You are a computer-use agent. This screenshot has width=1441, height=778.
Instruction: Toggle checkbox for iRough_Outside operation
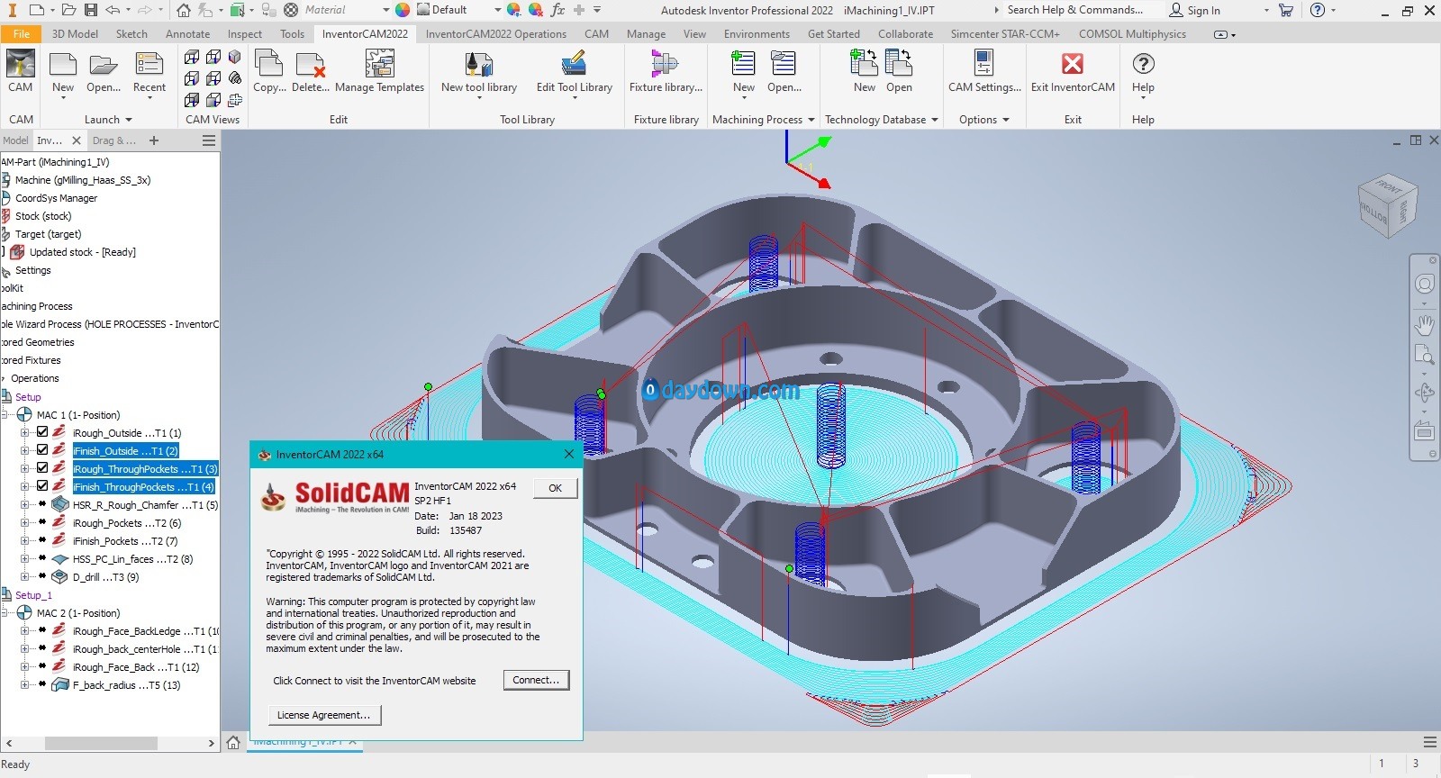(x=41, y=432)
